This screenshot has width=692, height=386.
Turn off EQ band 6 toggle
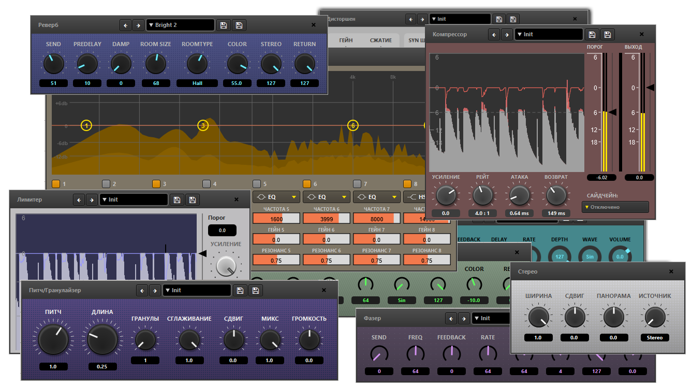click(x=307, y=183)
